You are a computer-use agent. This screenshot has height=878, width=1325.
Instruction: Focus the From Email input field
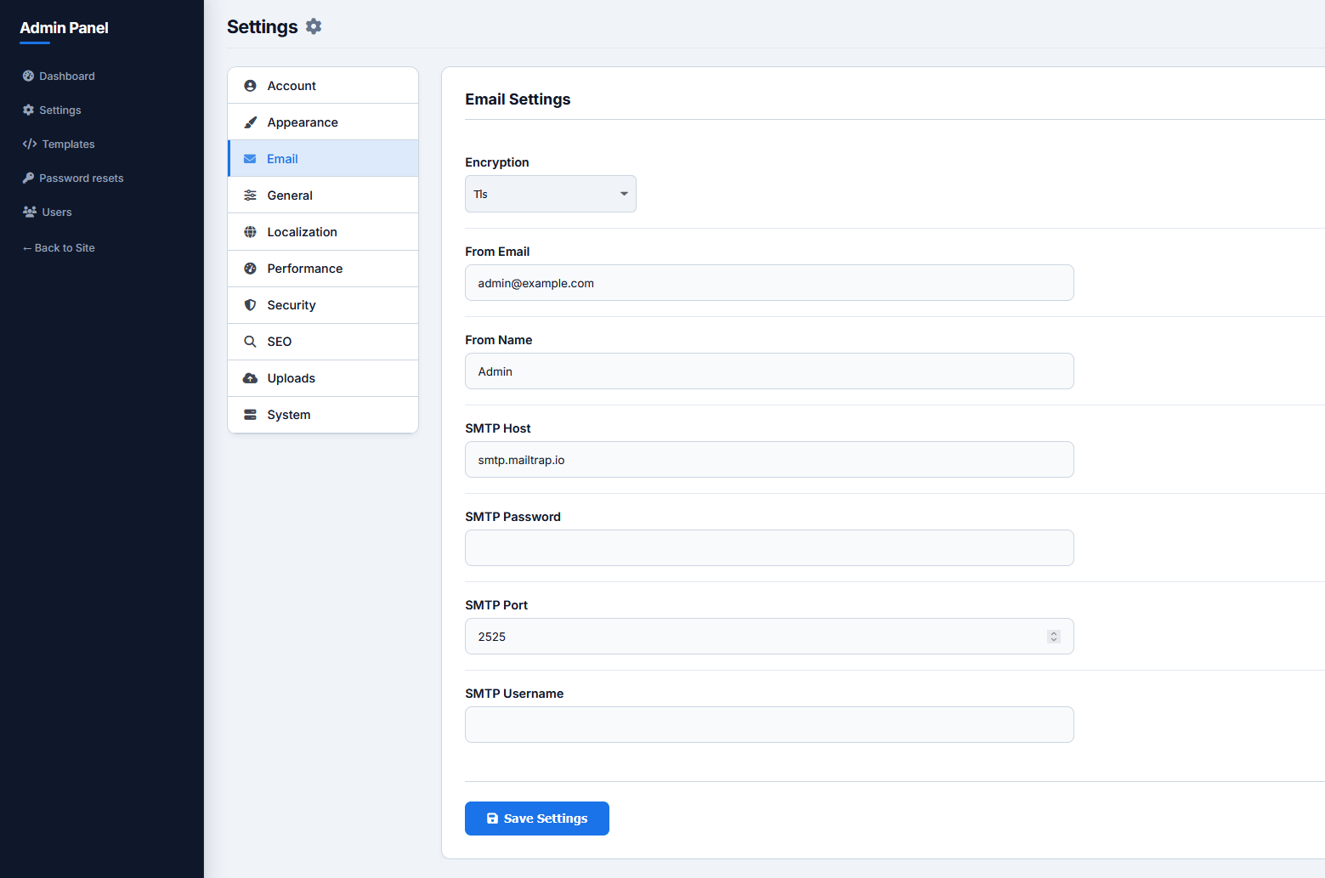(769, 283)
